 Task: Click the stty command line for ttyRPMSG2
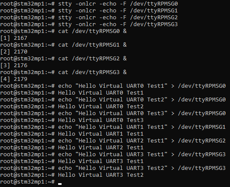tap(118, 18)
